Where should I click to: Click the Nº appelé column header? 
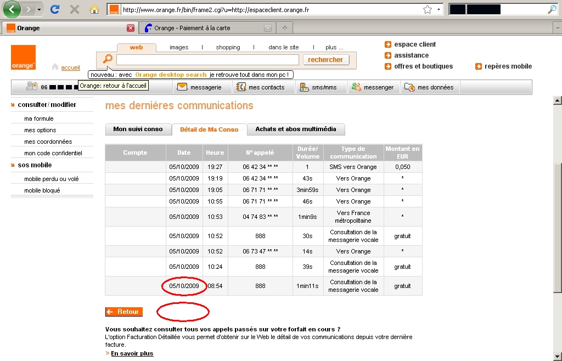point(260,153)
